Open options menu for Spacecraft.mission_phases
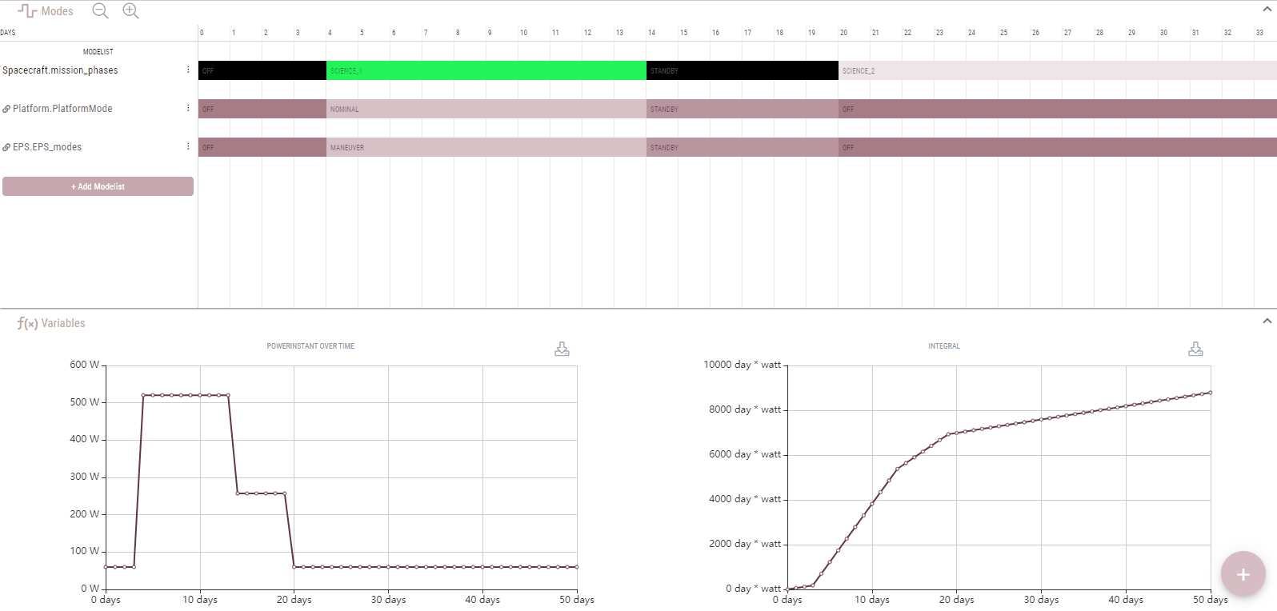 tap(188, 70)
